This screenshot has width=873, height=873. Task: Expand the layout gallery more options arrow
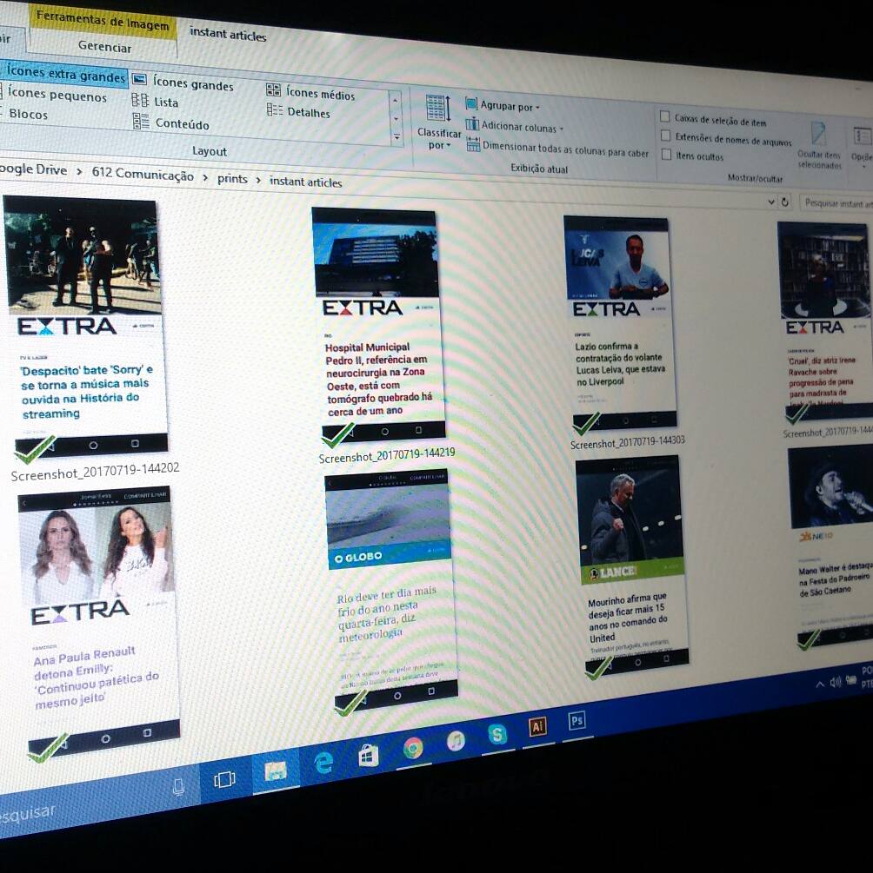(x=397, y=137)
